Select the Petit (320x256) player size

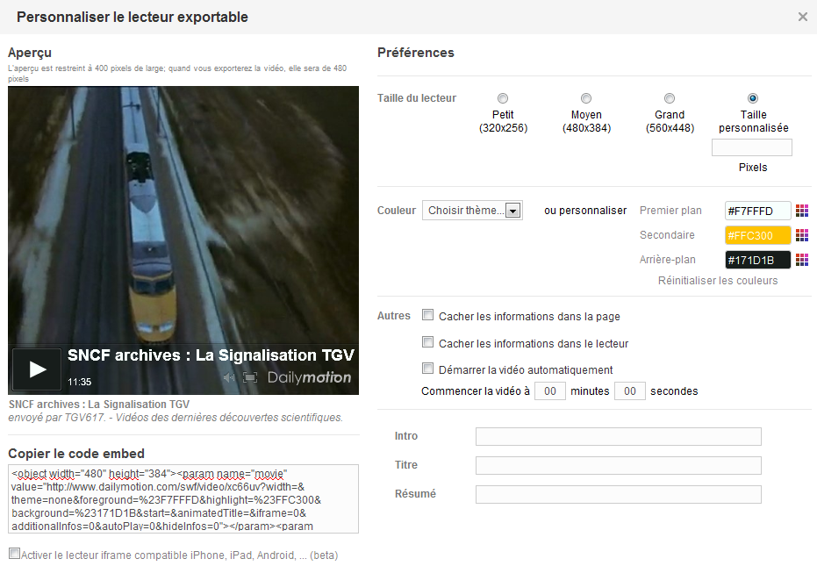click(503, 98)
